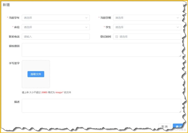
Task: Click the resize handle of 描述 textarea
Action: 180,111
